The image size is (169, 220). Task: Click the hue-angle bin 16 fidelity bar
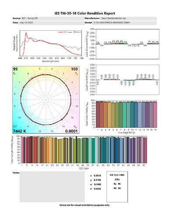(x=155, y=114)
